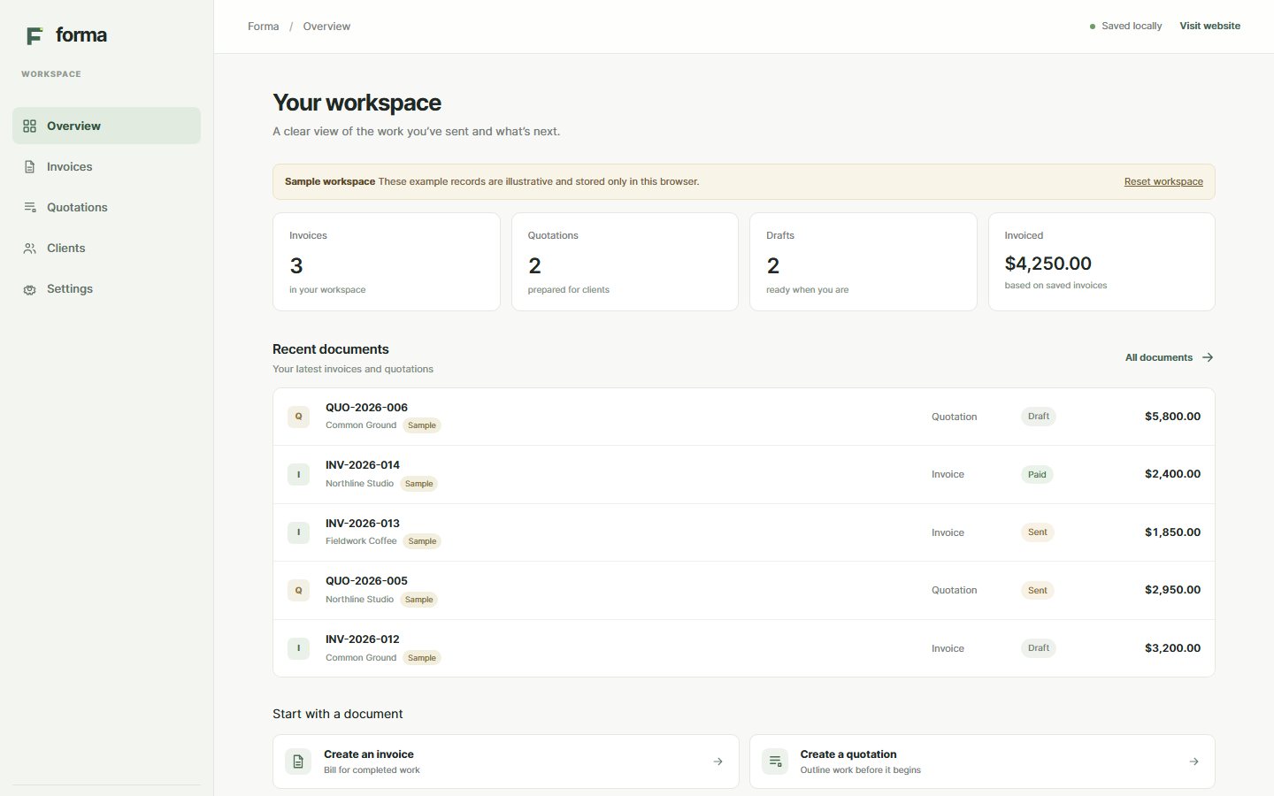The height and width of the screenshot is (796, 1274).
Task: Click the I badge for INV-2026-013
Action: [298, 532]
